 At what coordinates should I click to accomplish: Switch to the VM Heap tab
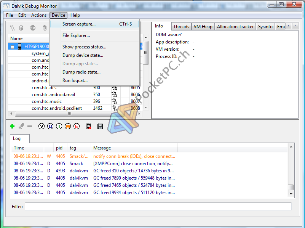point(203,27)
